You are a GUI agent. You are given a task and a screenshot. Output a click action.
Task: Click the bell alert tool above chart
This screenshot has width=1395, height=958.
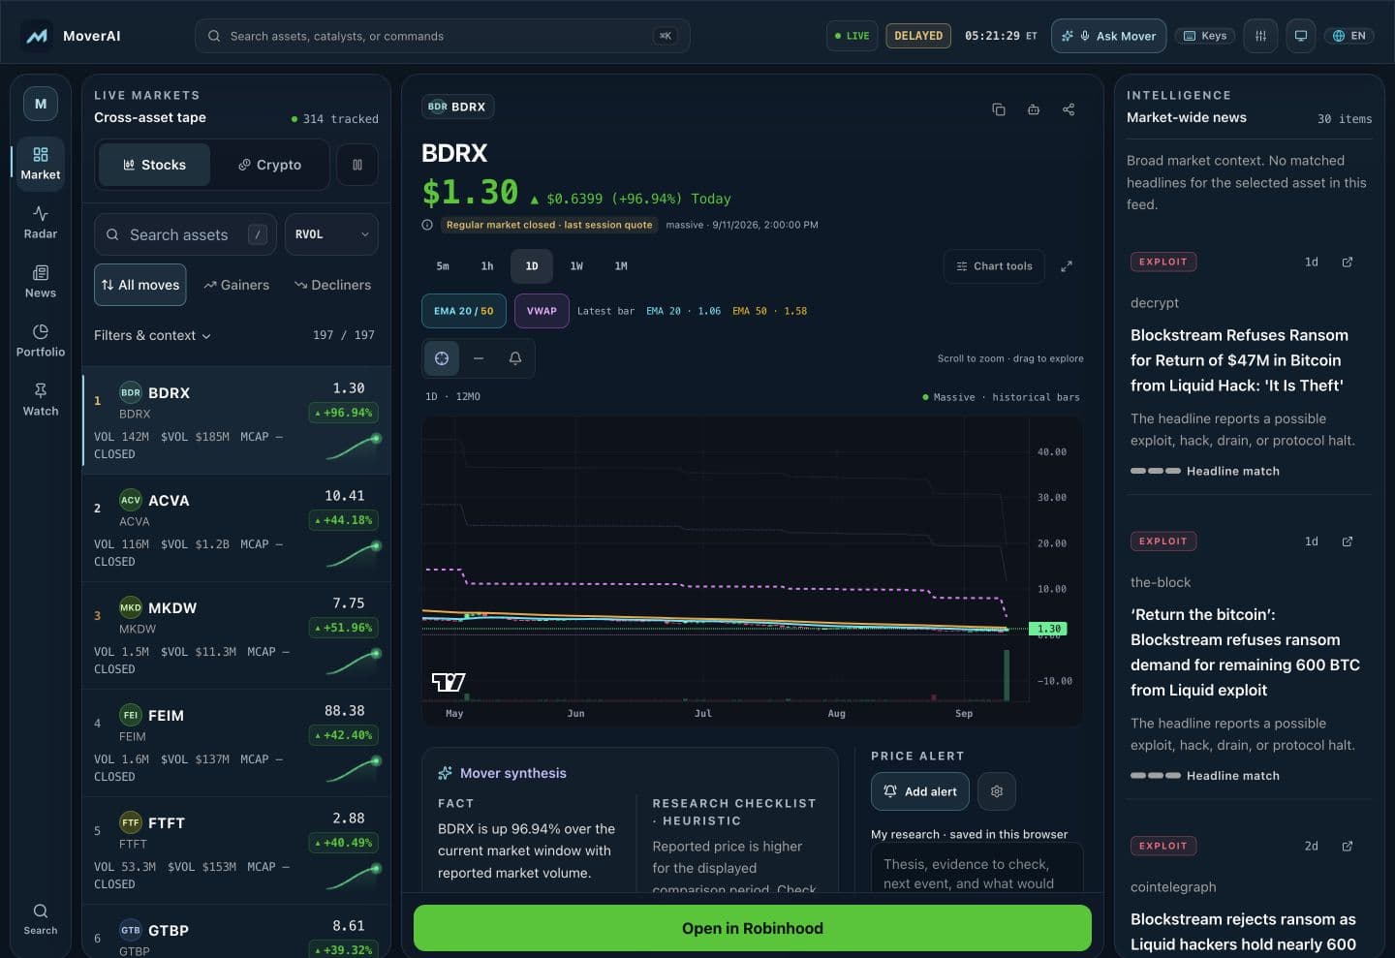click(x=515, y=358)
